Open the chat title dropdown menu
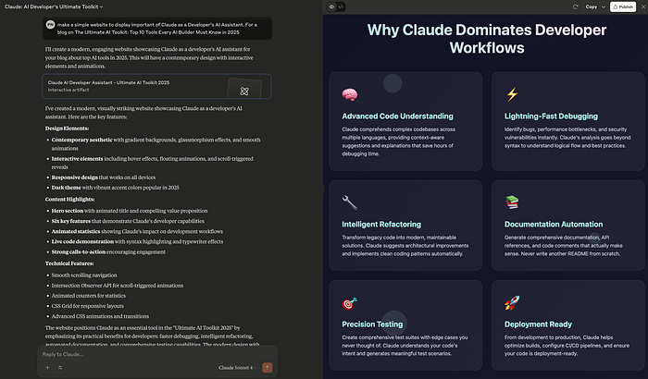 point(54,6)
